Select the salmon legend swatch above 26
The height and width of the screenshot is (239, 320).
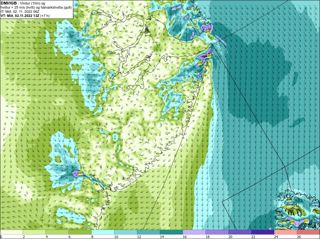(x=308, y=232)
